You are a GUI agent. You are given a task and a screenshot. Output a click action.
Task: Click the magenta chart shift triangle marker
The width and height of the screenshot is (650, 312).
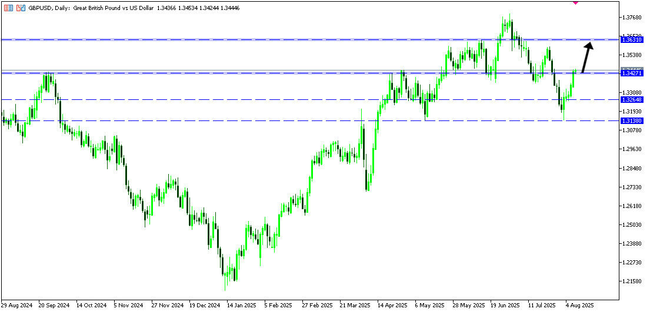pyautogui.click(x=575, y=2)
